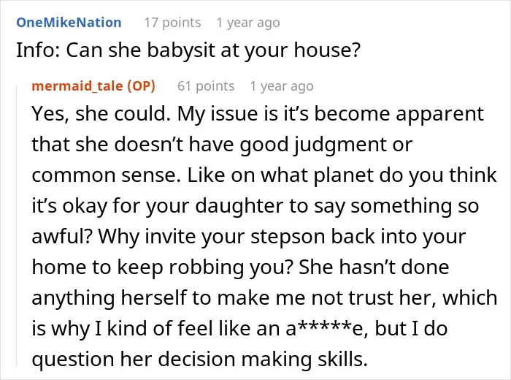
Task: Open mermaid_tale's reply timestamp '1 year ago'
Action: pyautogui.click(x=282, y=86)
